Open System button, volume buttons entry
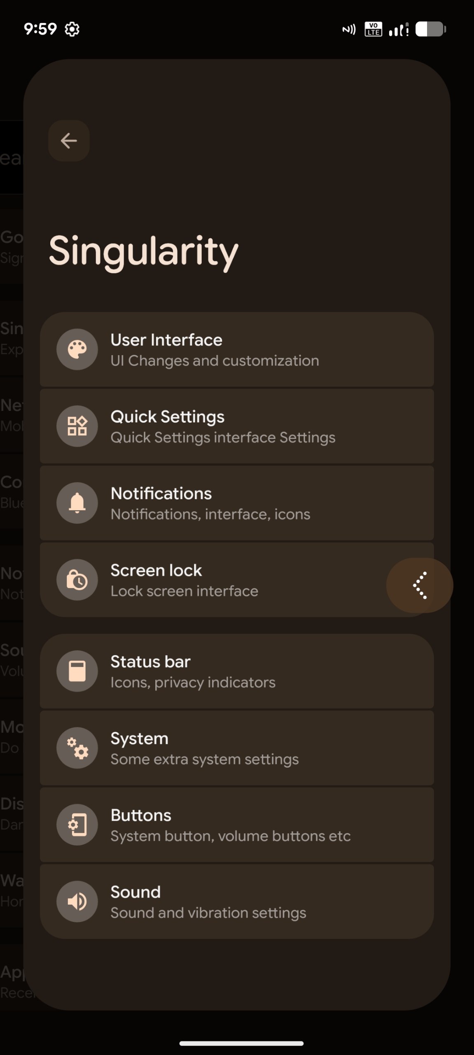The height and width of the screenshot is (1055, 474). pos(237,825)
